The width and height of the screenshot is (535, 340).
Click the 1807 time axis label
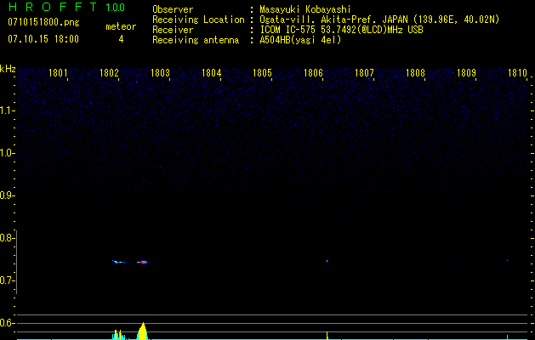point(364,73)
